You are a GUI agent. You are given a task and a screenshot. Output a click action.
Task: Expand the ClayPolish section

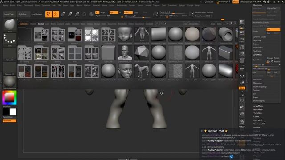click(x=257, y=51)
